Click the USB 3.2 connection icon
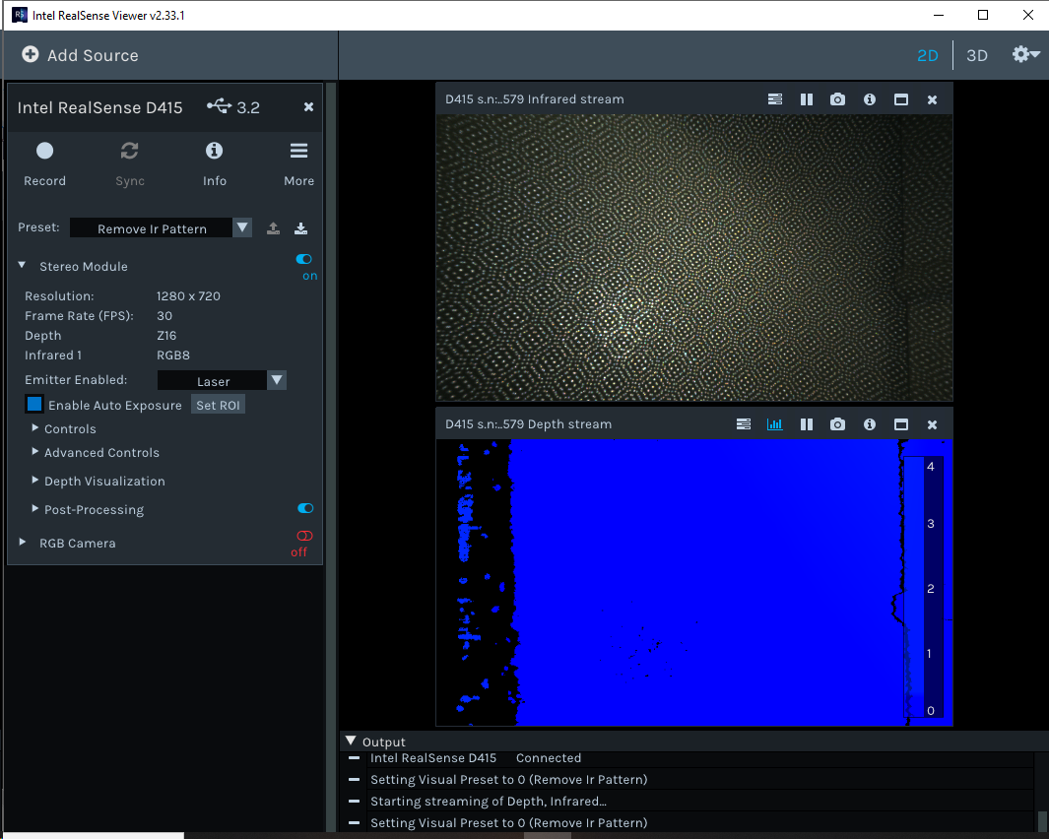The height and width of the screenshot is (839, 1049). pyautogui.click(x=219, y=105)
